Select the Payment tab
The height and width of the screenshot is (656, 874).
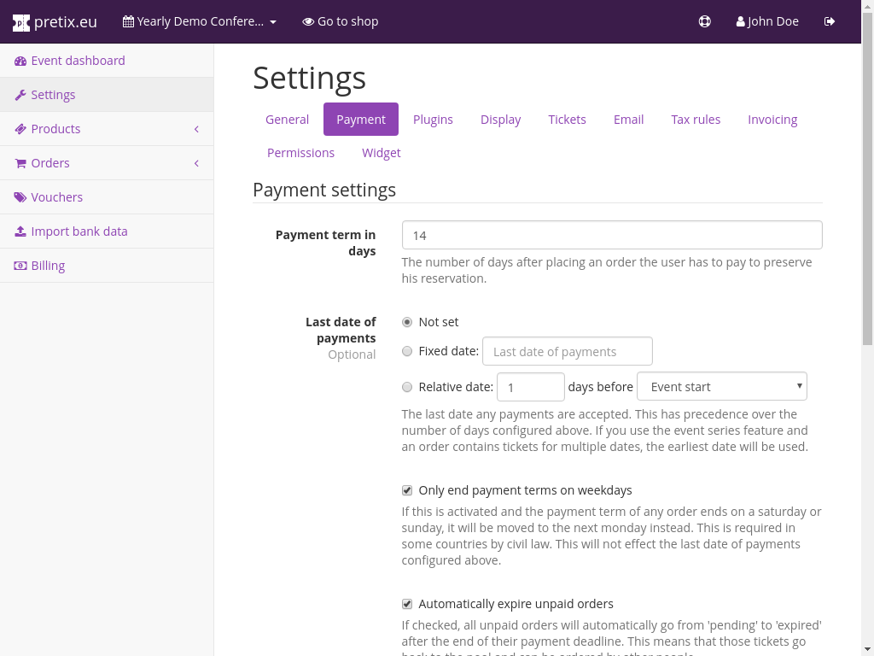tap(361, 120)
